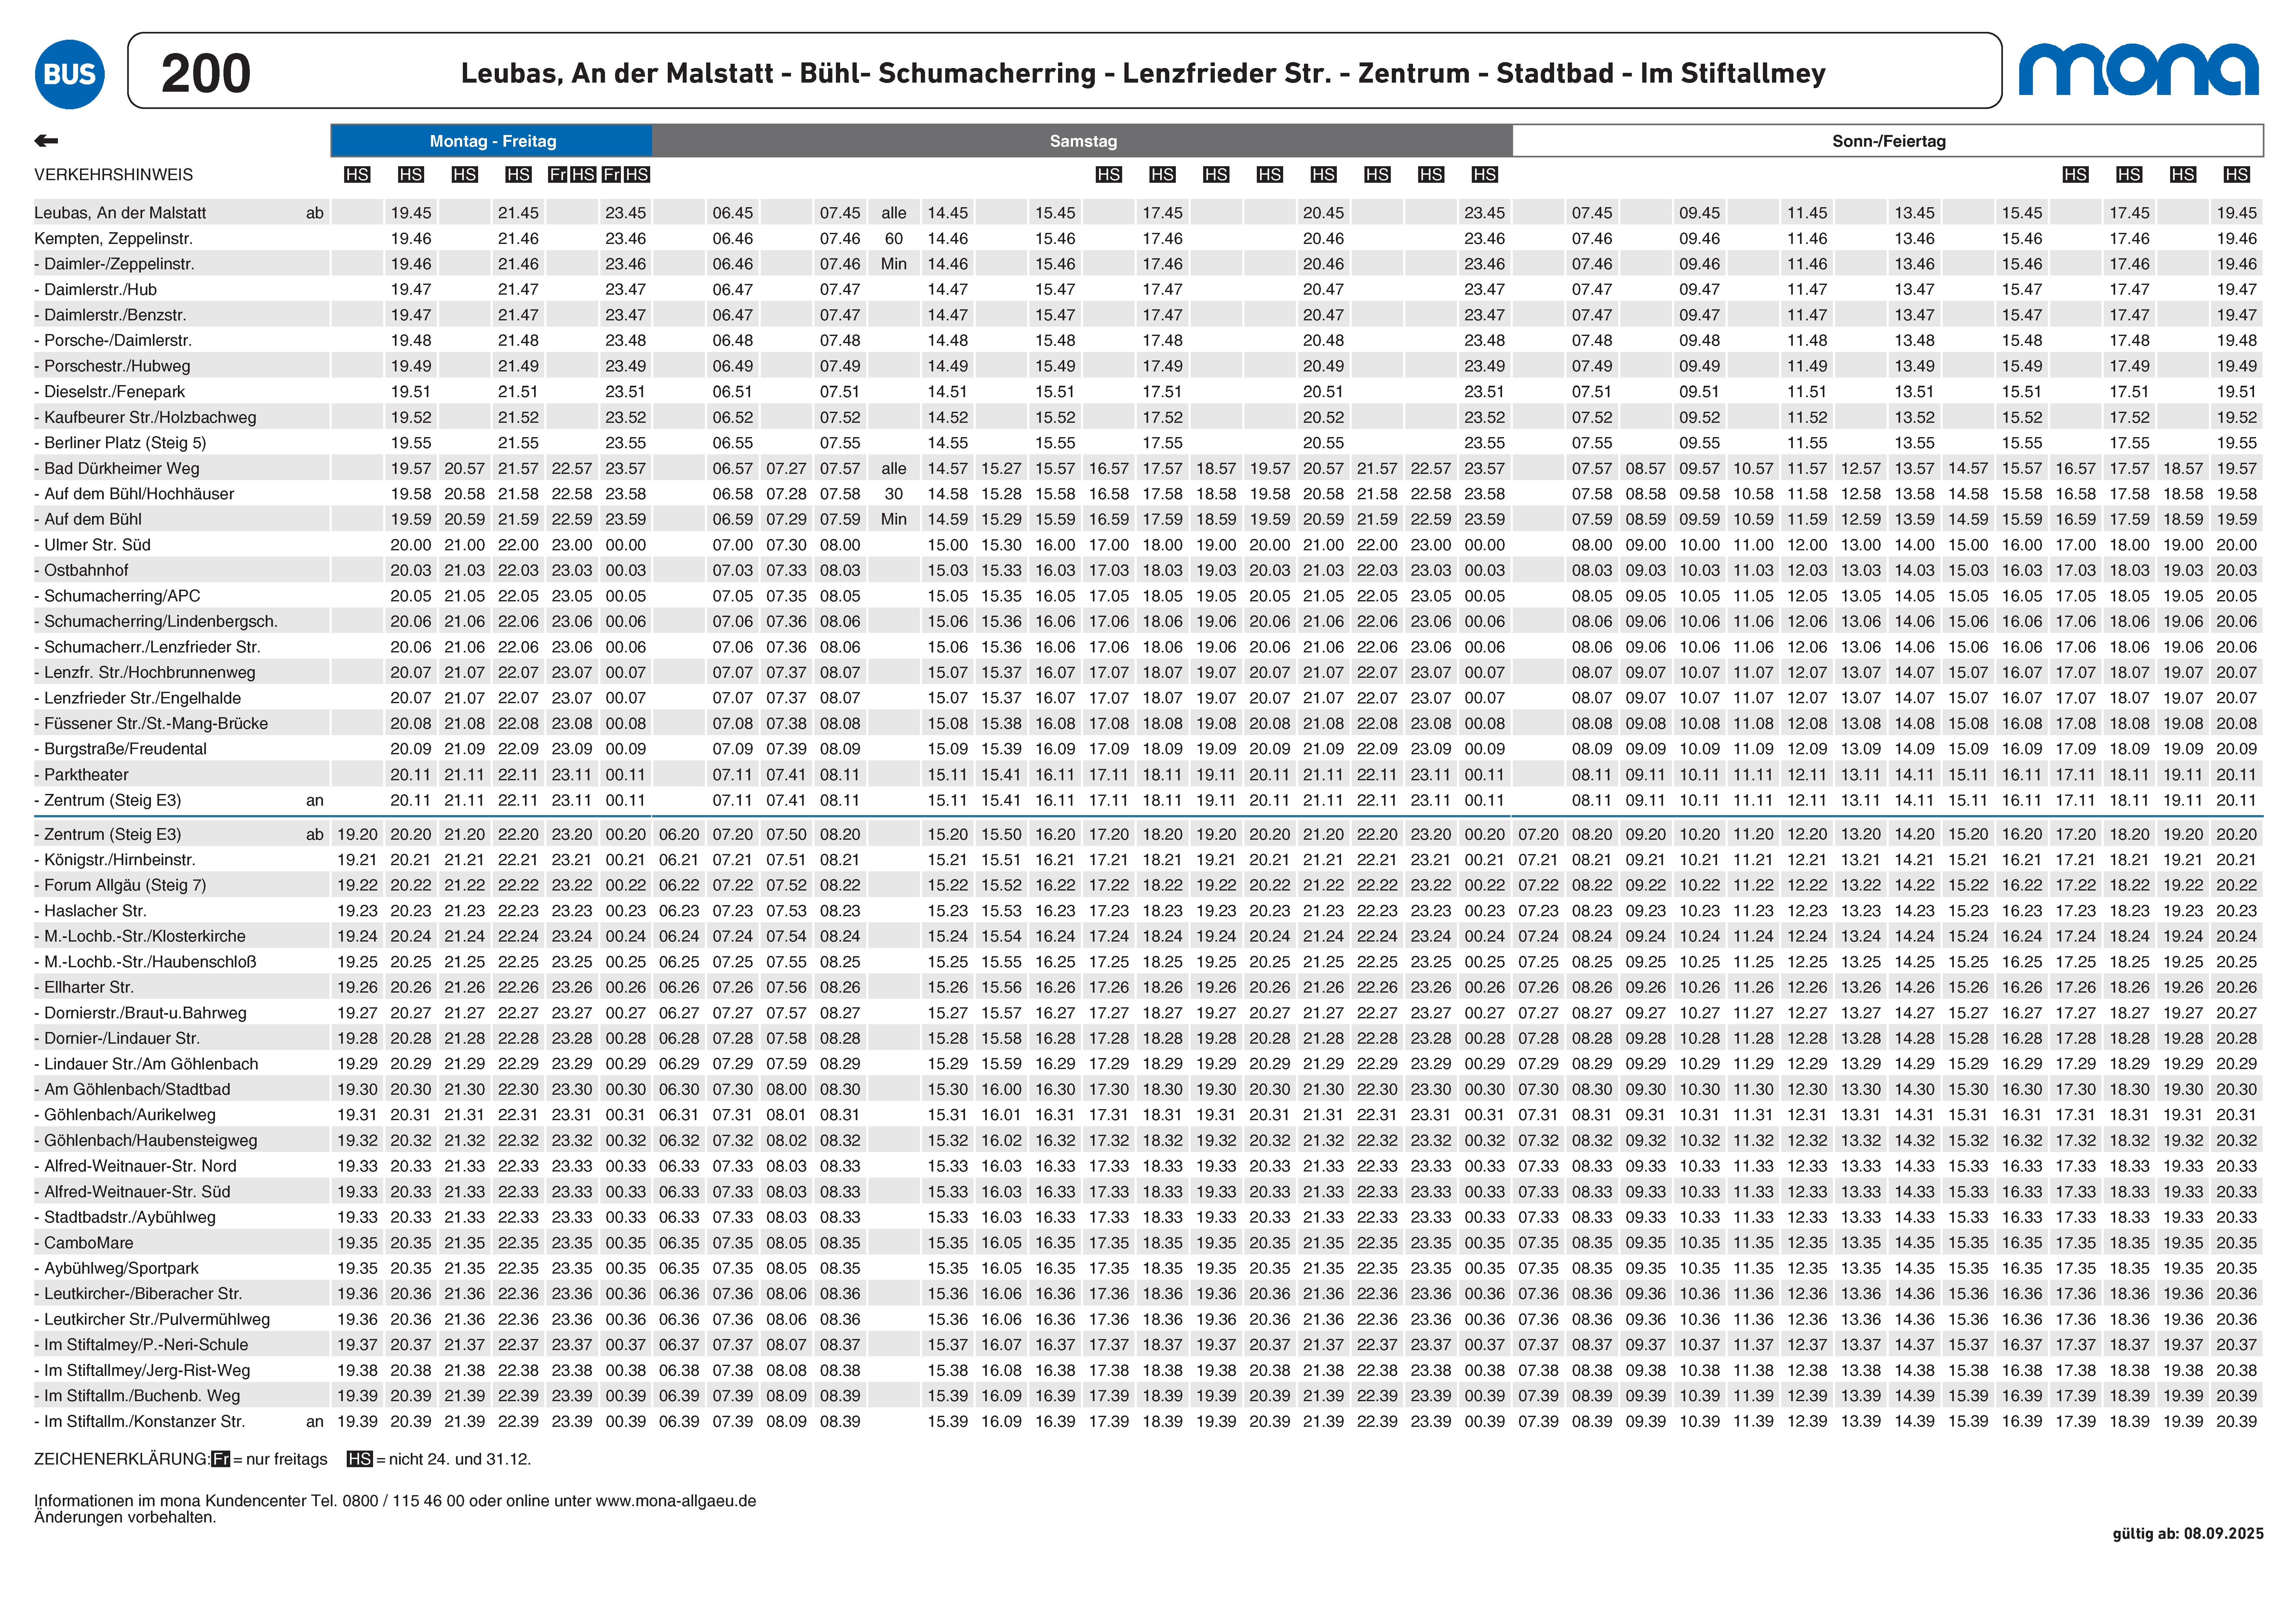
Task: Select the Auf dem Bühl/Hochhäuser stop
Action: [134, 494]
